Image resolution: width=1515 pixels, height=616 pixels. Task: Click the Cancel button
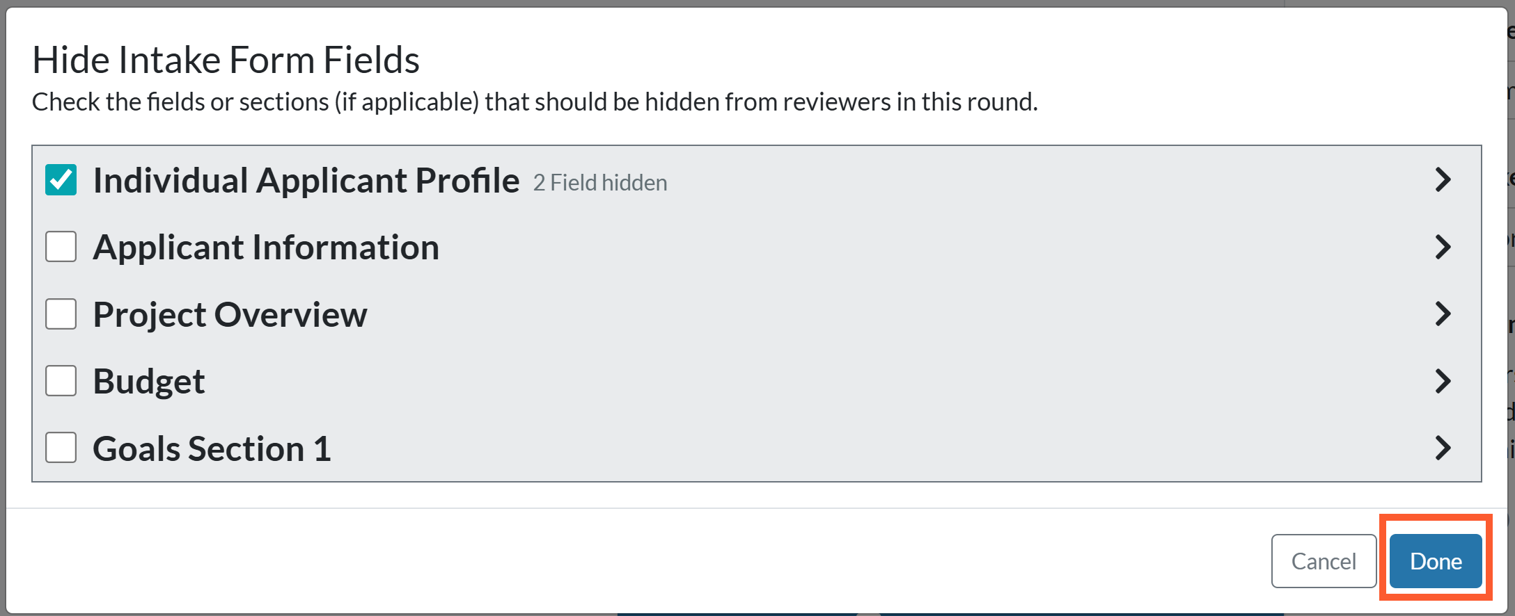point(1324,561)
